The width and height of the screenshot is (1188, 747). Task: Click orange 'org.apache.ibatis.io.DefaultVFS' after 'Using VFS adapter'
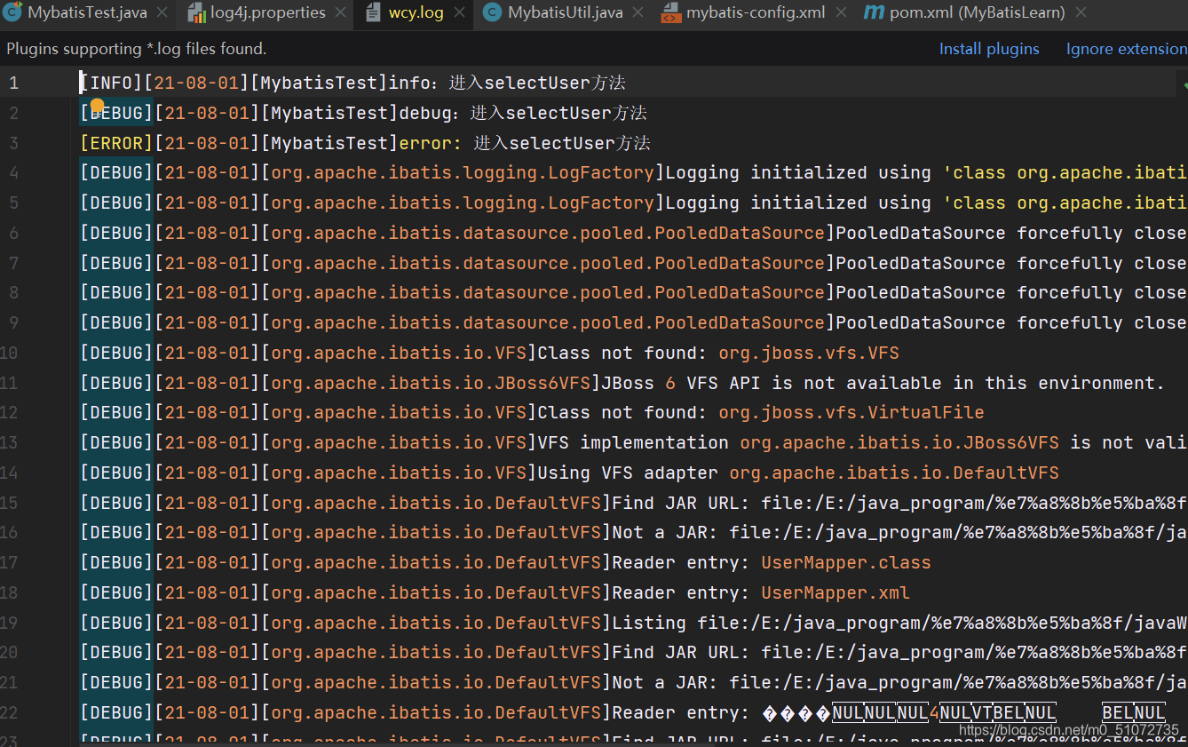click(x=894, y=473)
